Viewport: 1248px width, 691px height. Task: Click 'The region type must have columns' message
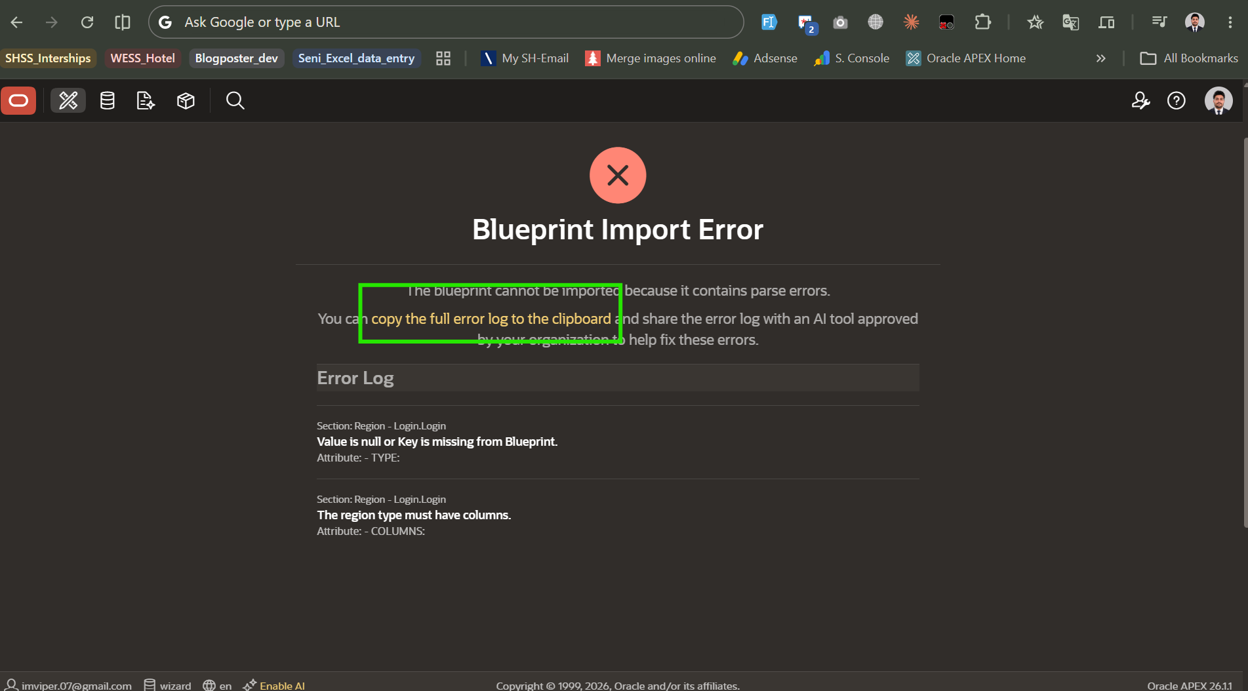(x=414, y=515)
